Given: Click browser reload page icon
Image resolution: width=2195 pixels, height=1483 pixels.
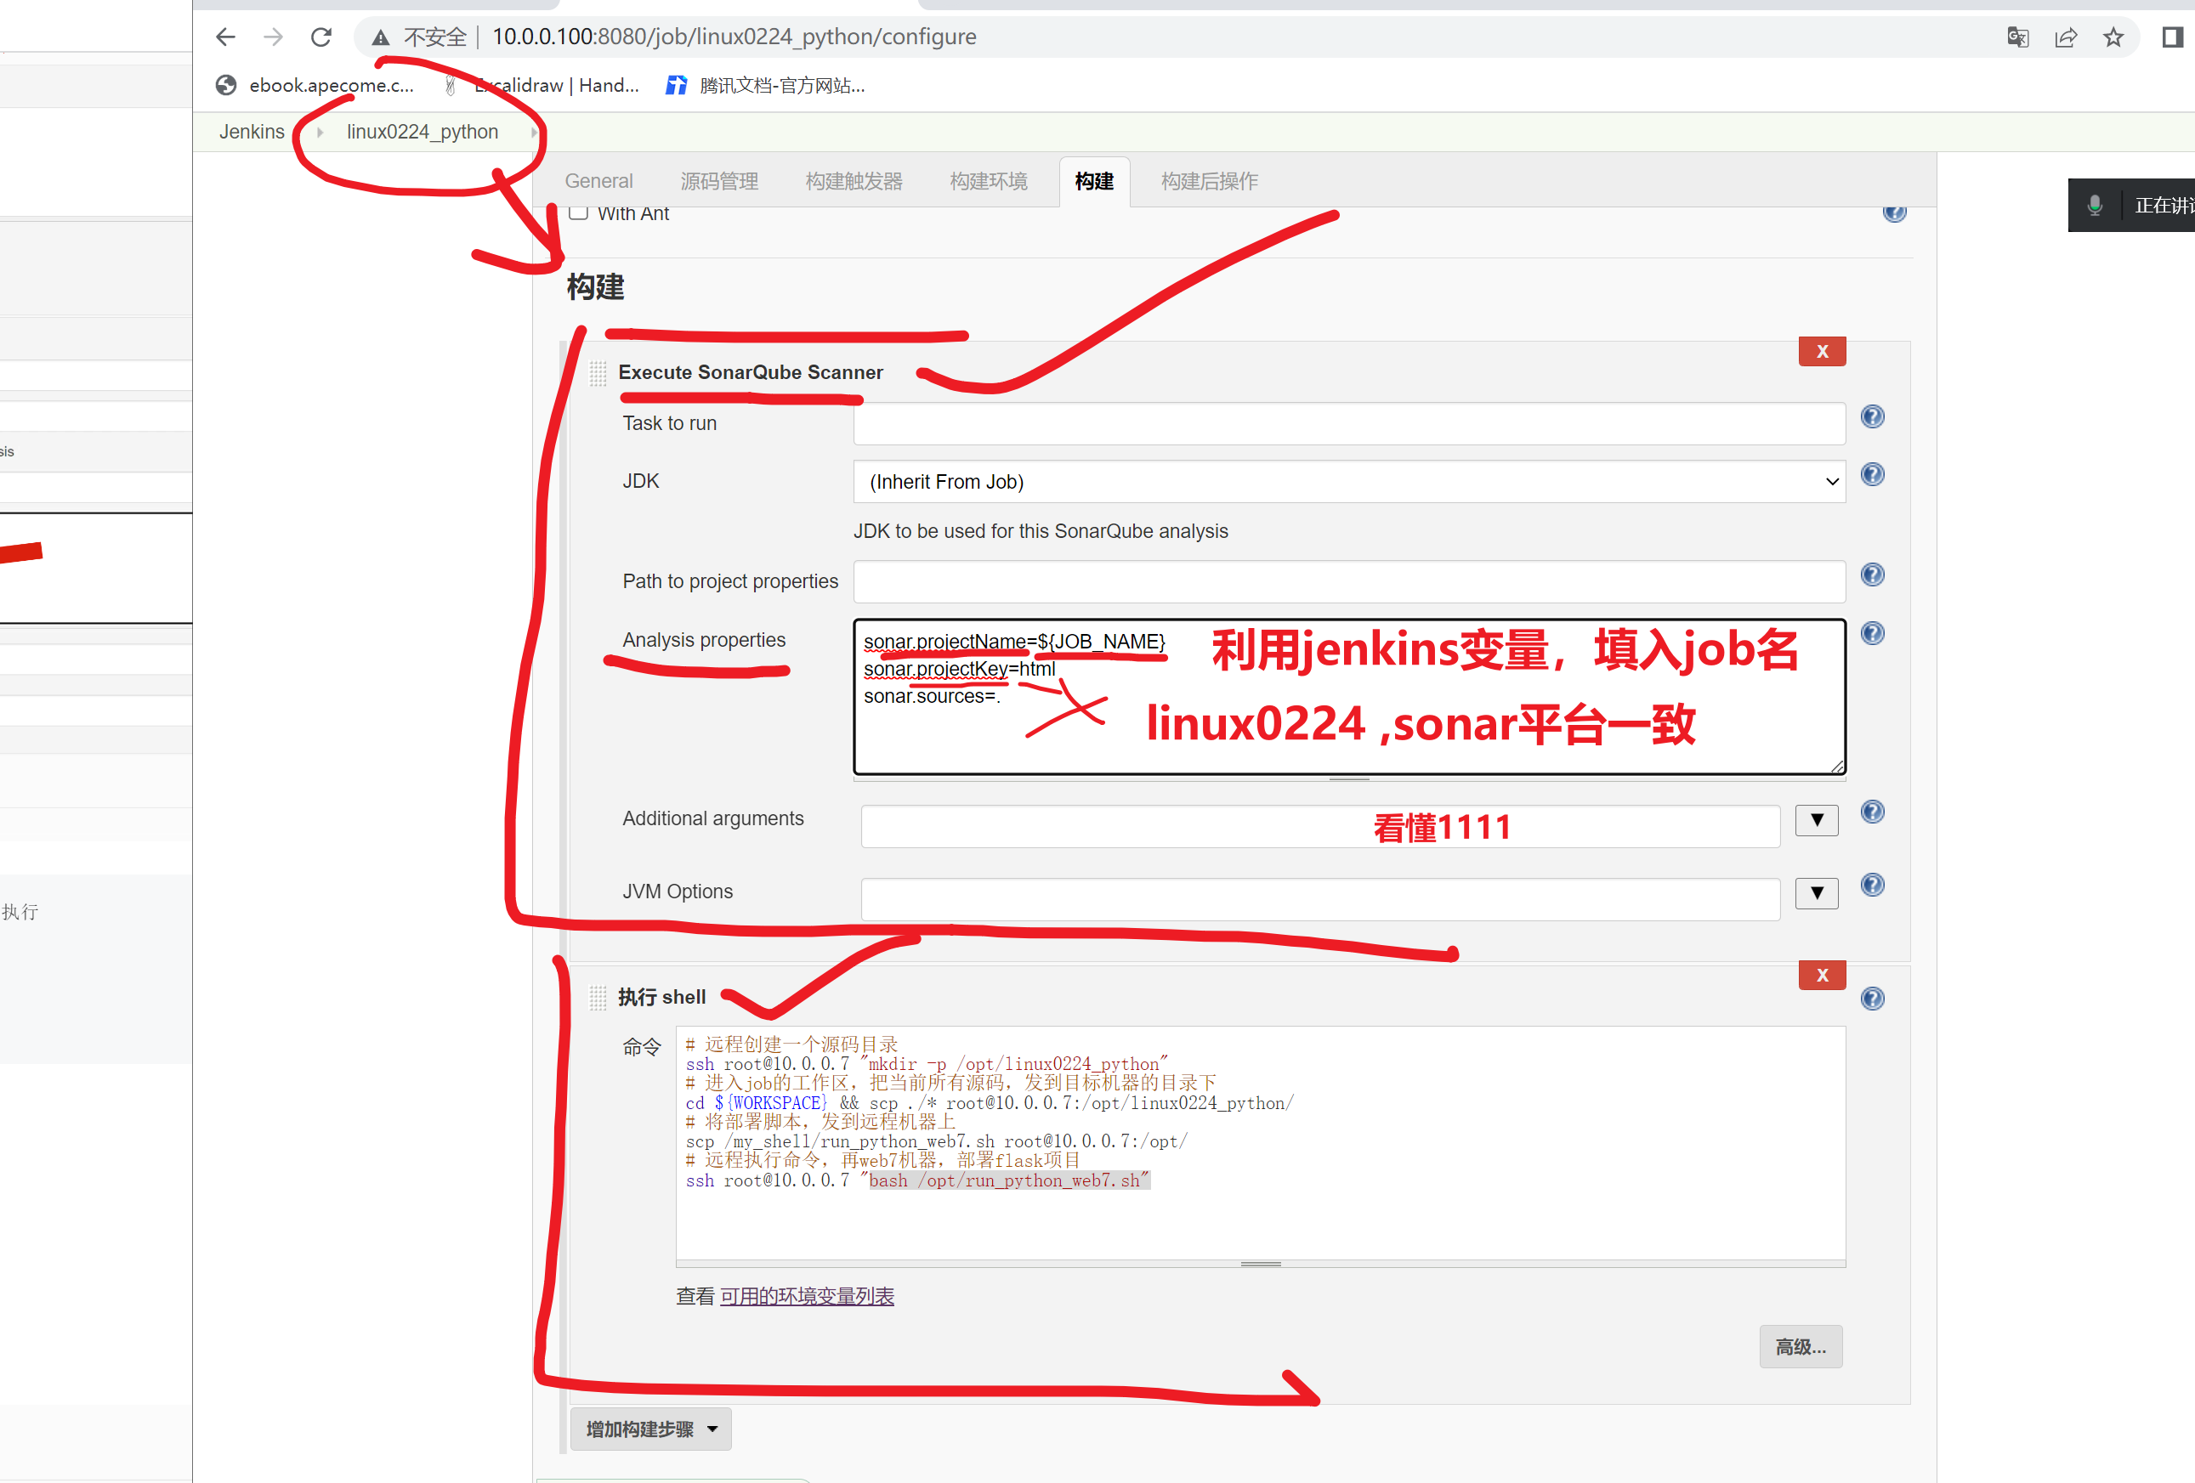Looking at the screenshot, I should tap(321, 37).
